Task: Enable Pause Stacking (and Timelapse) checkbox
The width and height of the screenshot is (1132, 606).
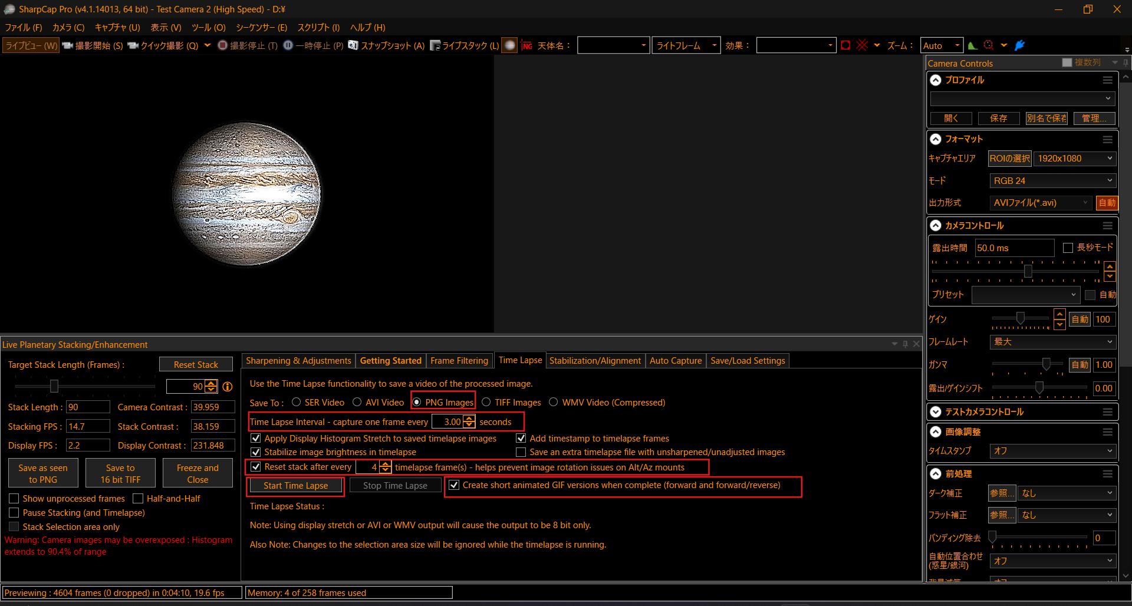Action: click(14, 513)
